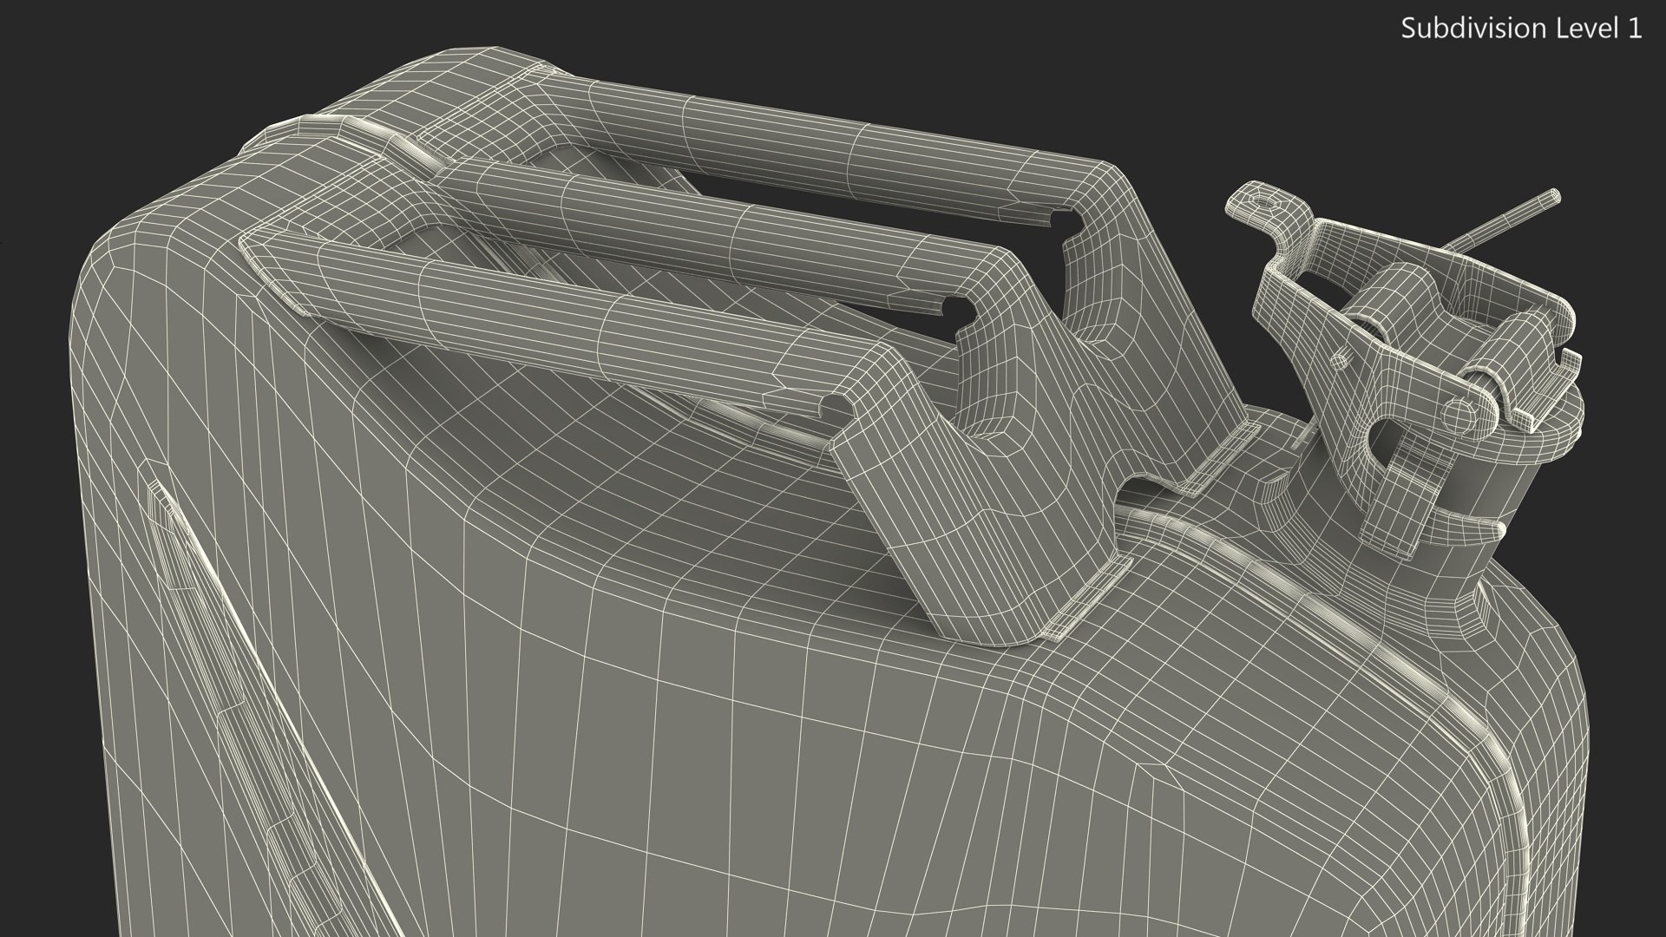Click the Subdivision Level 1 label

(x=1521, y=29)
